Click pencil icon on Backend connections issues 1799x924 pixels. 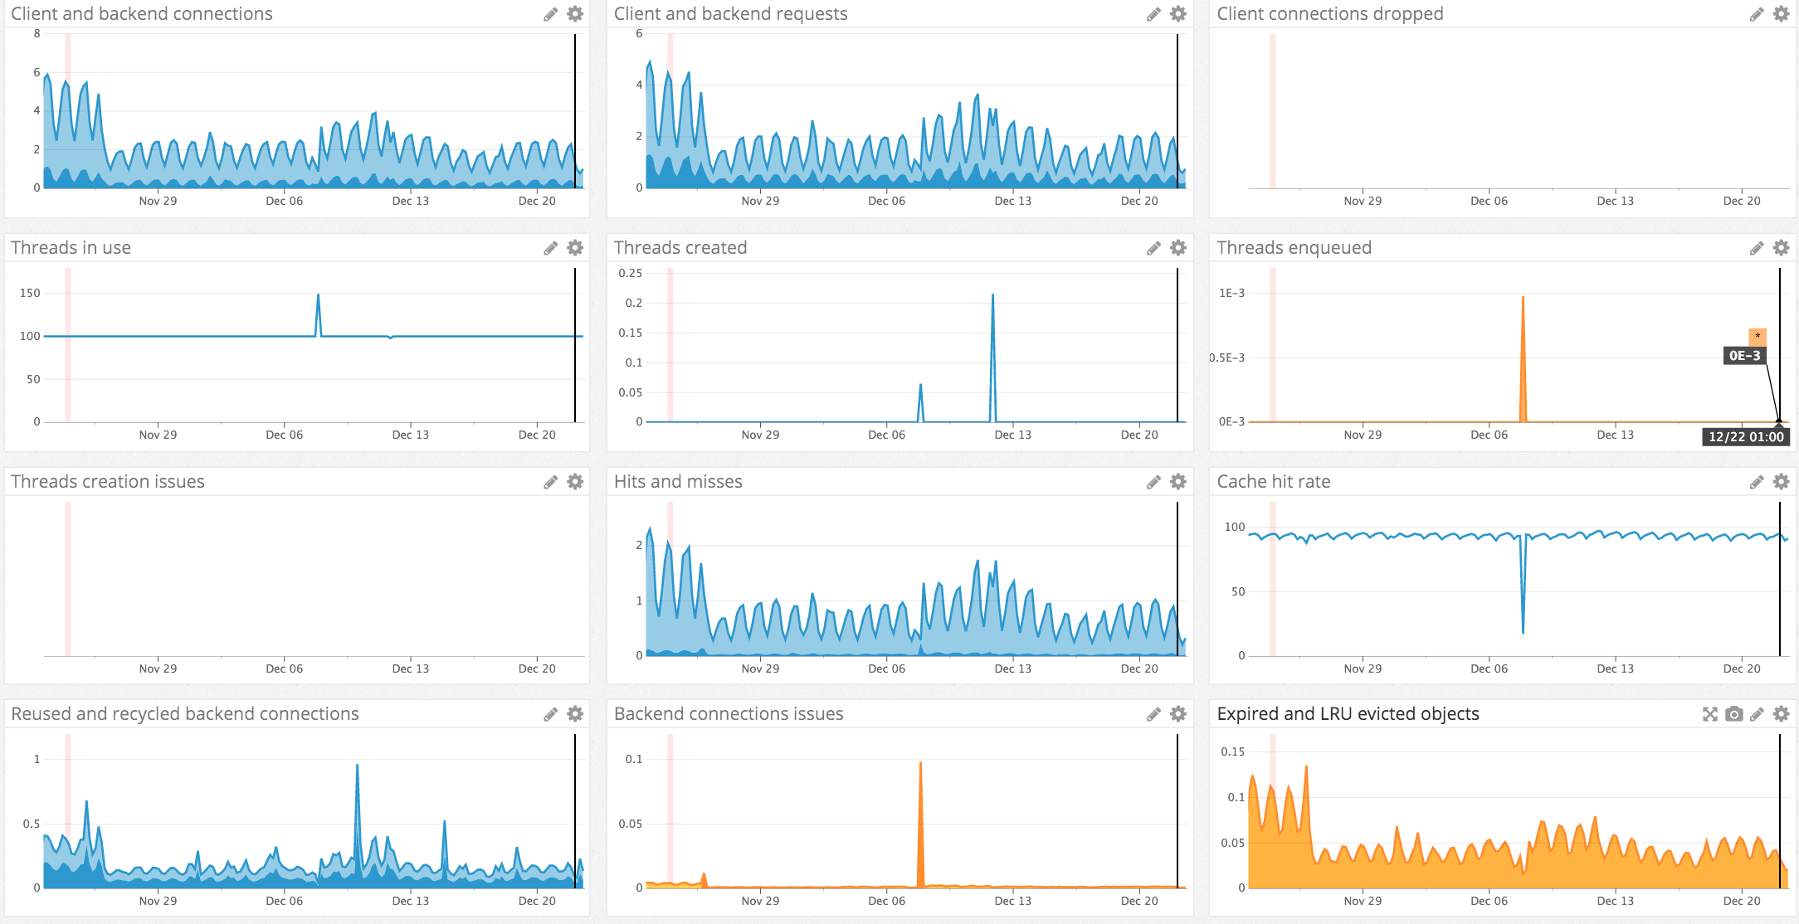coord(1153,714)
